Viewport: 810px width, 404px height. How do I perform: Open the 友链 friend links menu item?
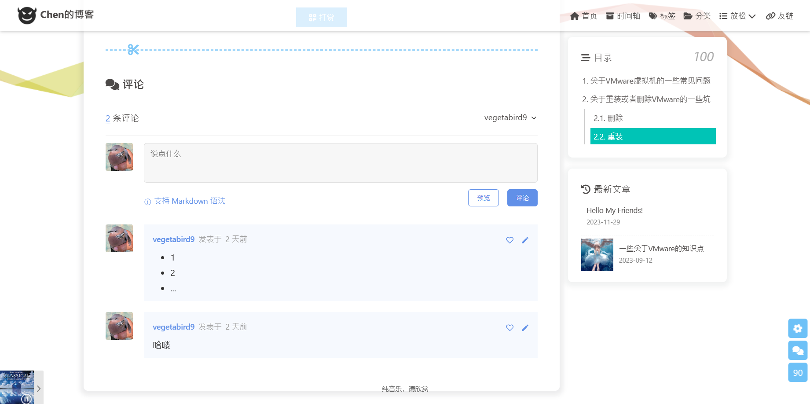pos(780,16)
